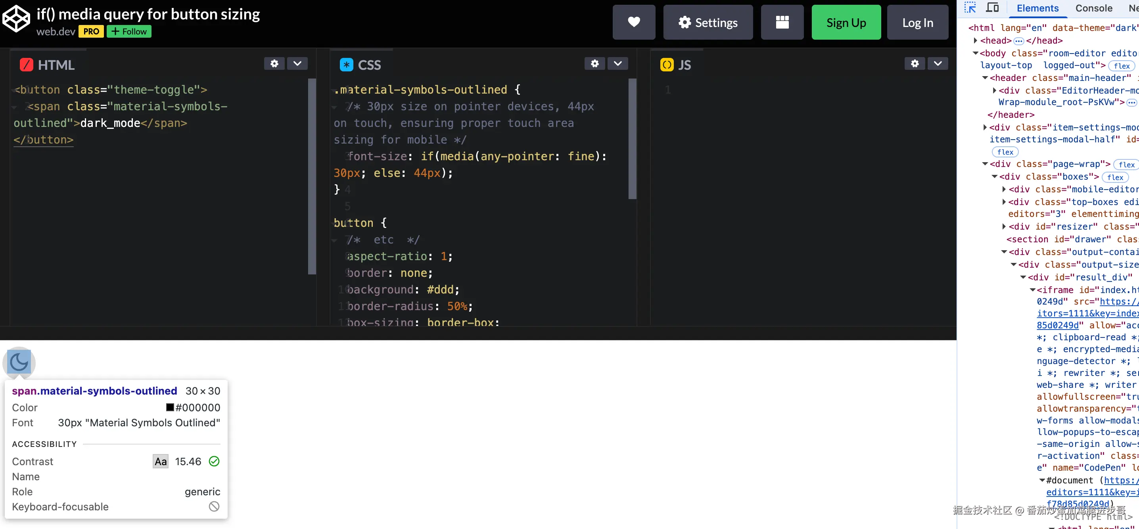Click the heart love button
Image resolution: width=1139 pixels, height=529 pixels.
click(x=634, y=22)
